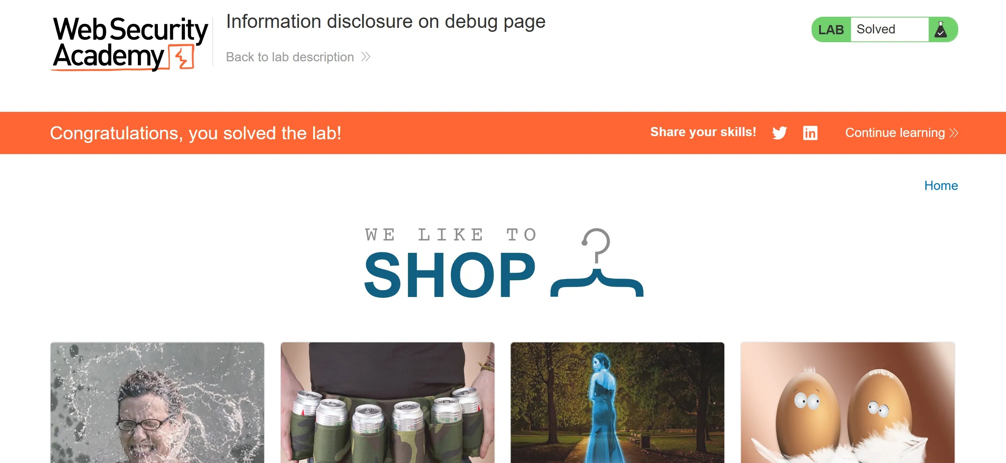Click the double chevron after lab description
This screenshot has height=463, width=1006.
click(x=366, y=57)
